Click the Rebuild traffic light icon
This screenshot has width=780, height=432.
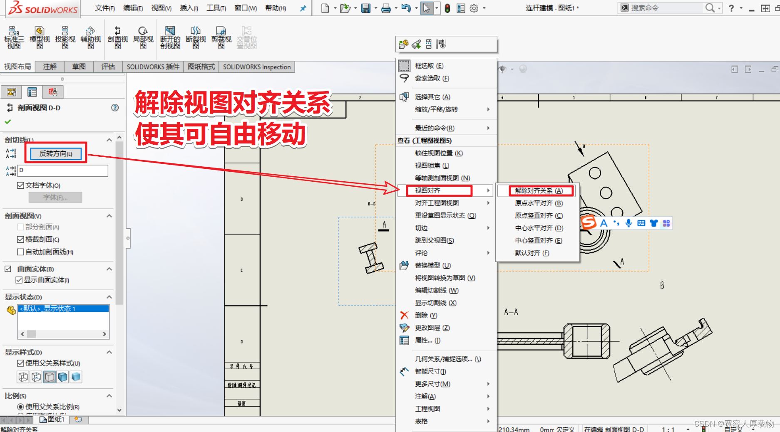(x=447, y=8)
